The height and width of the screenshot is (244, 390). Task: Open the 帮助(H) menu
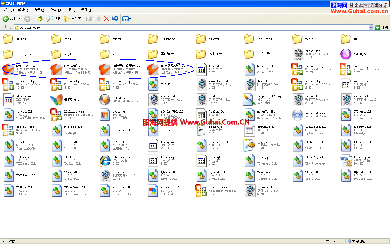pos(86,10)
